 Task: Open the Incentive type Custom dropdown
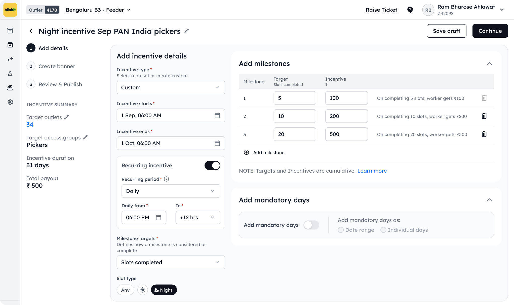(x=171, y=87)
